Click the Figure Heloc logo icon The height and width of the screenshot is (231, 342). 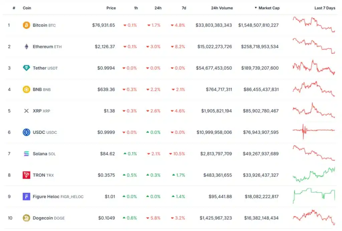click(x=26, y=196)
